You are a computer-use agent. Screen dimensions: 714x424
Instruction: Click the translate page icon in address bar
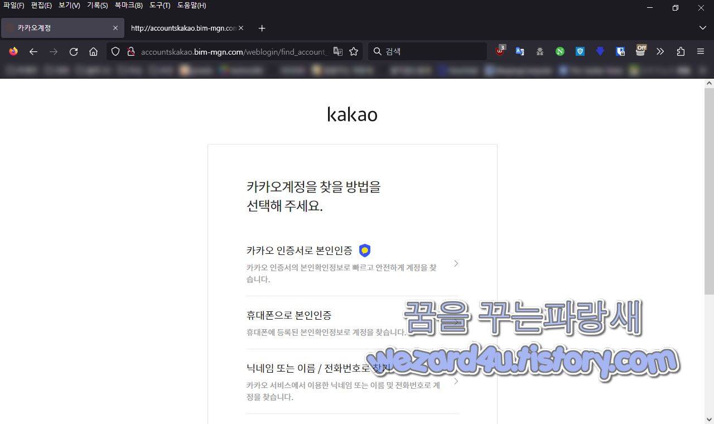coord(337,51)
